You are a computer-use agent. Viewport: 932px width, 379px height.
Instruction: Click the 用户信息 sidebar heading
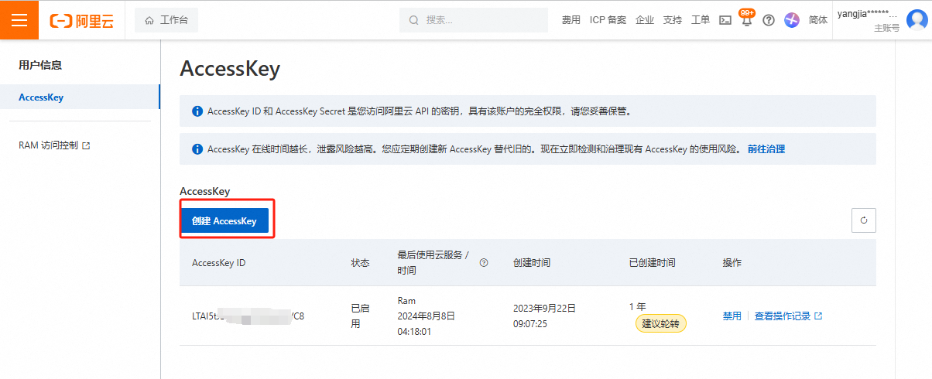coord(40,65)
